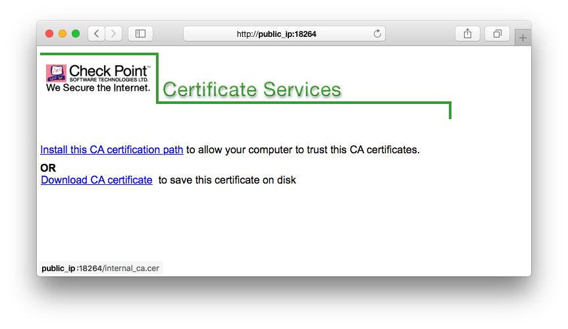Close the window with the red button
568x329 pixels.
(49, 34)
